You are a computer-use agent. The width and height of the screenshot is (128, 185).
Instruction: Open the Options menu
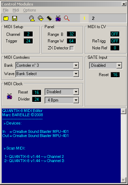click(x=30, y=10)
